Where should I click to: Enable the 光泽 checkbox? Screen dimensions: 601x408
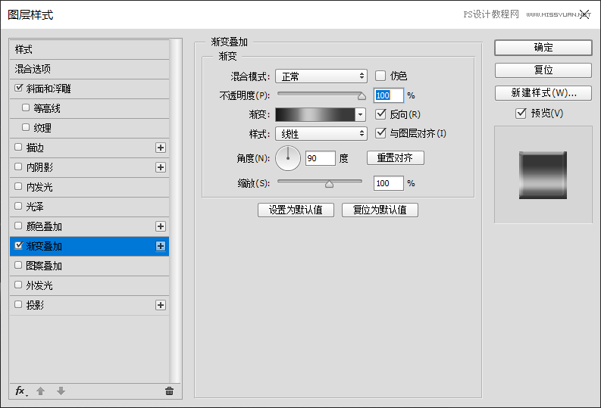click(x=18, y=206)
